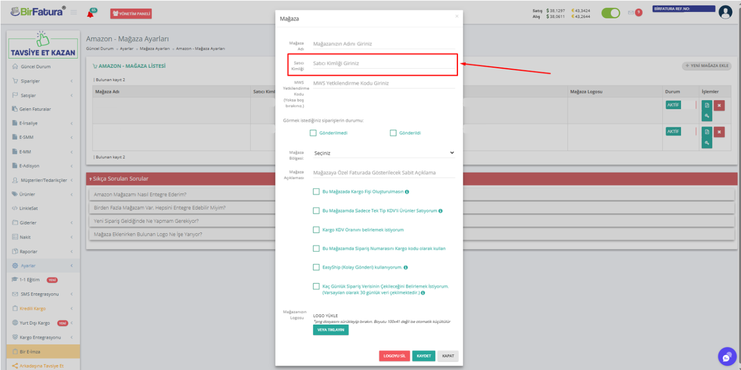Save the store with KAYDET button
The image size is (741, 370).
coord(424,356)
